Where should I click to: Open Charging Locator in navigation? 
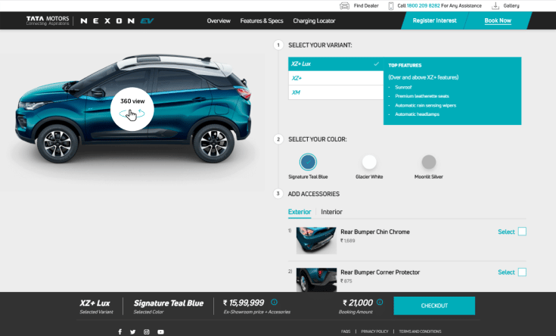(314, 21)
